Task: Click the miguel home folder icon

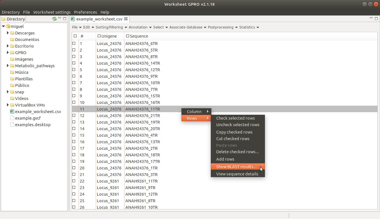Action: (8, 26)
